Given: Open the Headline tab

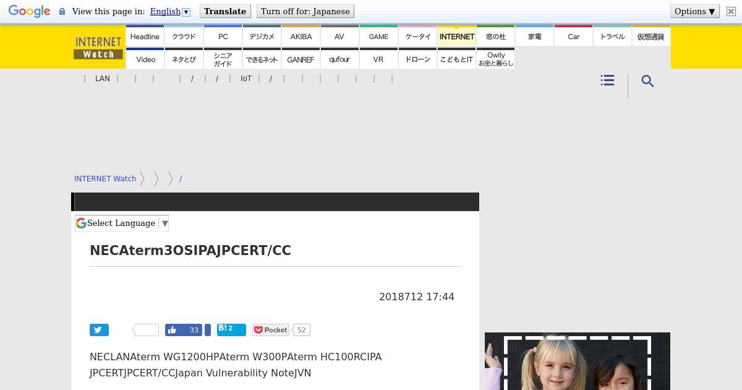Looking at the screenshot, I should pos(145,36).
